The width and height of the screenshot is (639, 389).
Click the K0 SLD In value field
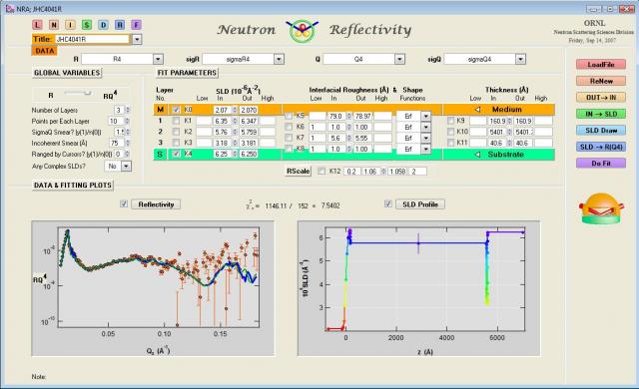point(223,110)
